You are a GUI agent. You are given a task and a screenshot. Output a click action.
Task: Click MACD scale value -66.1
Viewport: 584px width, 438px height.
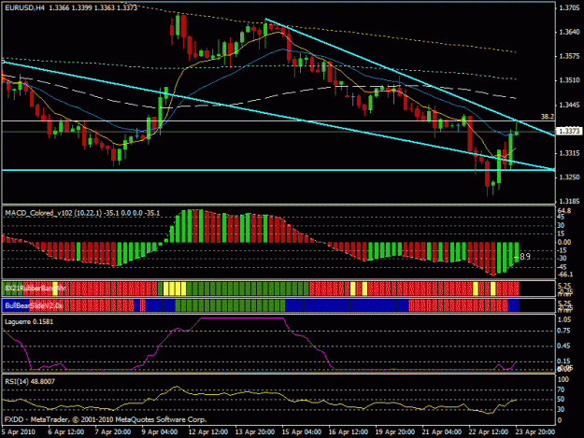(x=564, y=275)
